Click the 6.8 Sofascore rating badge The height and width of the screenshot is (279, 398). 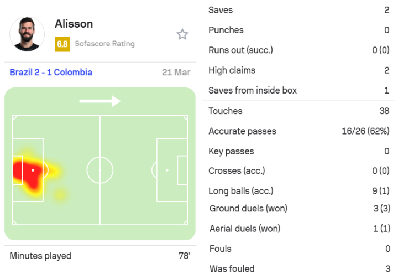pyautogui.click(x=62, y=44)
